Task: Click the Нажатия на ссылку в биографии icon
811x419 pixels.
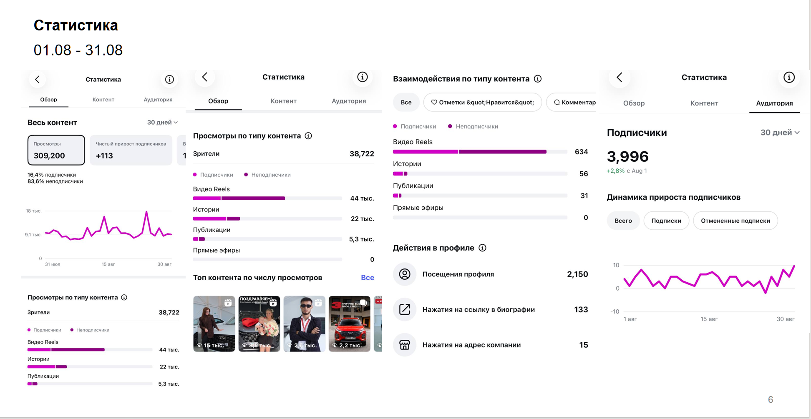Action: (405, 309)
